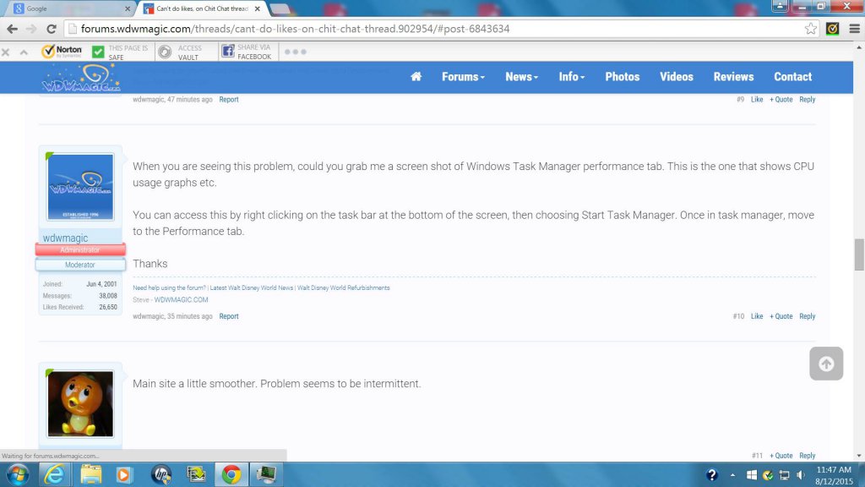Click the address bar URL field
Viewport: 865px width, 487px height.
(422, 29)
